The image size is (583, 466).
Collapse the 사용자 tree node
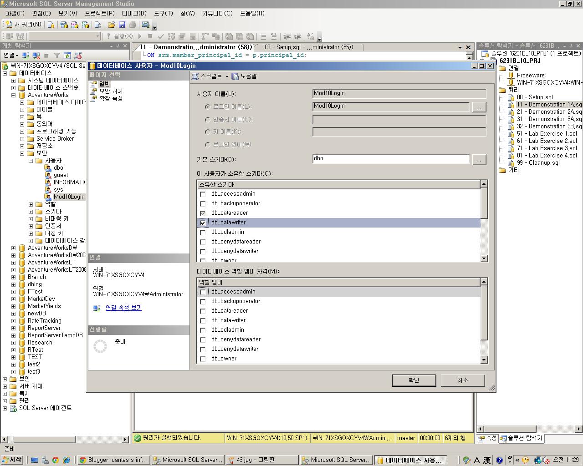[x=30, y=160]
